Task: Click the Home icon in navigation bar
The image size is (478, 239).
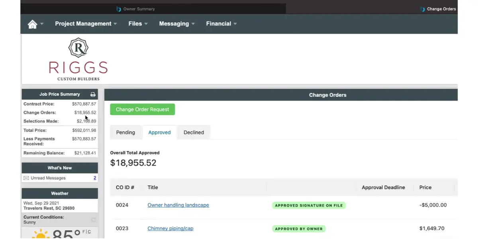Action: coord(32,24)
